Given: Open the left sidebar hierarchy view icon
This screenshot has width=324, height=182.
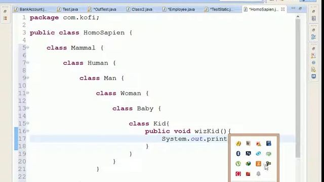Looking at the screenshot, I should [5, 18].
